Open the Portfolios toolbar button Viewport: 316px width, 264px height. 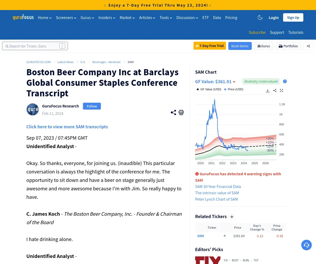tap(288, 46)
